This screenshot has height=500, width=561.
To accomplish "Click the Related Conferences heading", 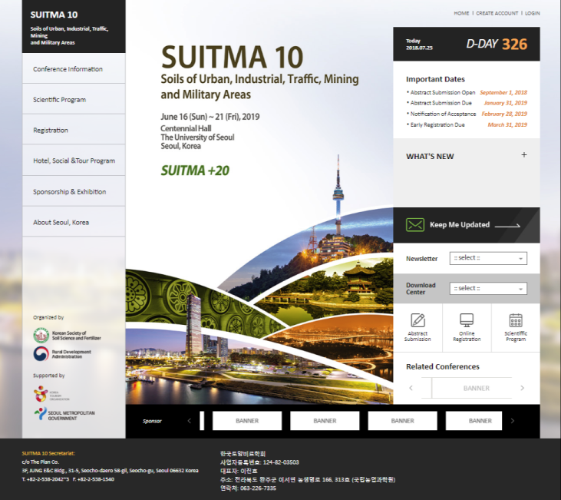I will coord(443,366).
